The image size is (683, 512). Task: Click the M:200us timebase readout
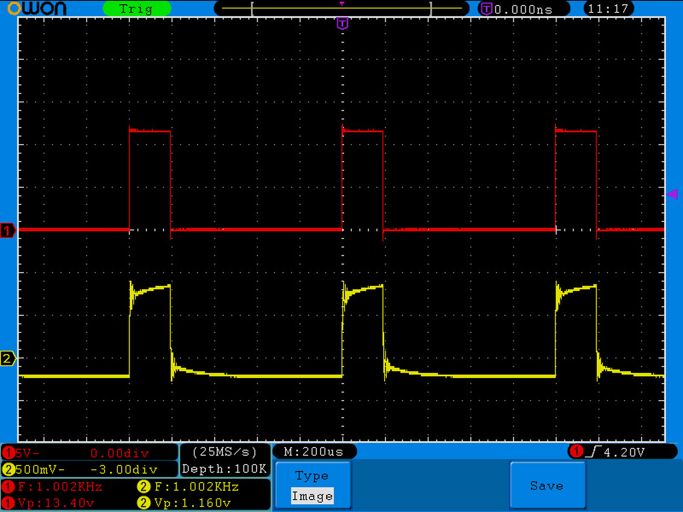(314, 452)
